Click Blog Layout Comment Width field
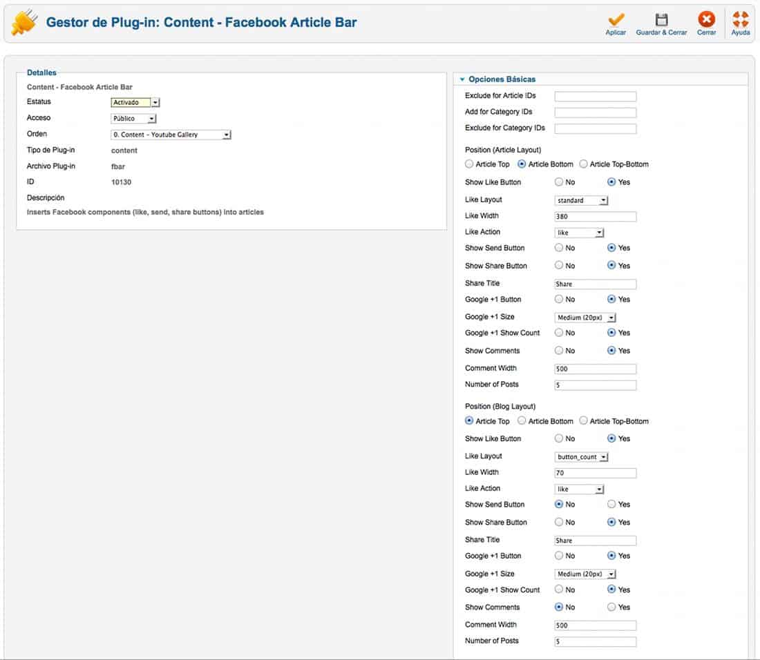The height and width of the screenshot is (660, 760). click(x=595, y=625)
